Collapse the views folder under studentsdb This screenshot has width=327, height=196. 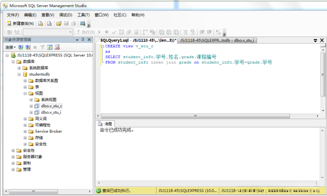tap(25, 93)
